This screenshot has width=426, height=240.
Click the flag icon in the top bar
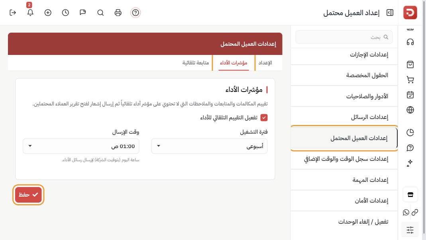(x=83, y=12)
